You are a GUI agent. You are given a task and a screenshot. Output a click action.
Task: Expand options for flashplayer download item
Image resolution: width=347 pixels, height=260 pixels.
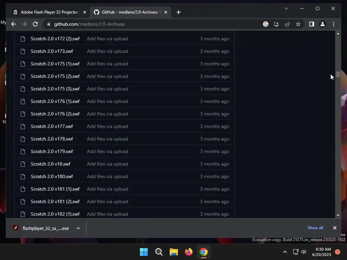(x=78, y=228)
